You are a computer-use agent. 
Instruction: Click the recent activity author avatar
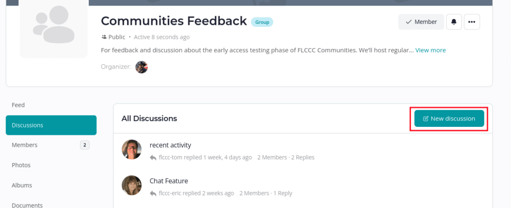pos(132,150)
